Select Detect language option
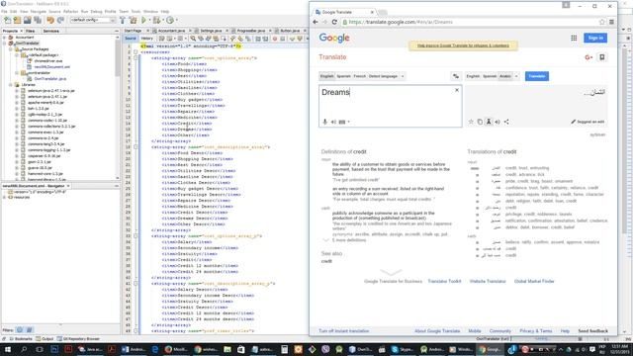 point(383,76)
